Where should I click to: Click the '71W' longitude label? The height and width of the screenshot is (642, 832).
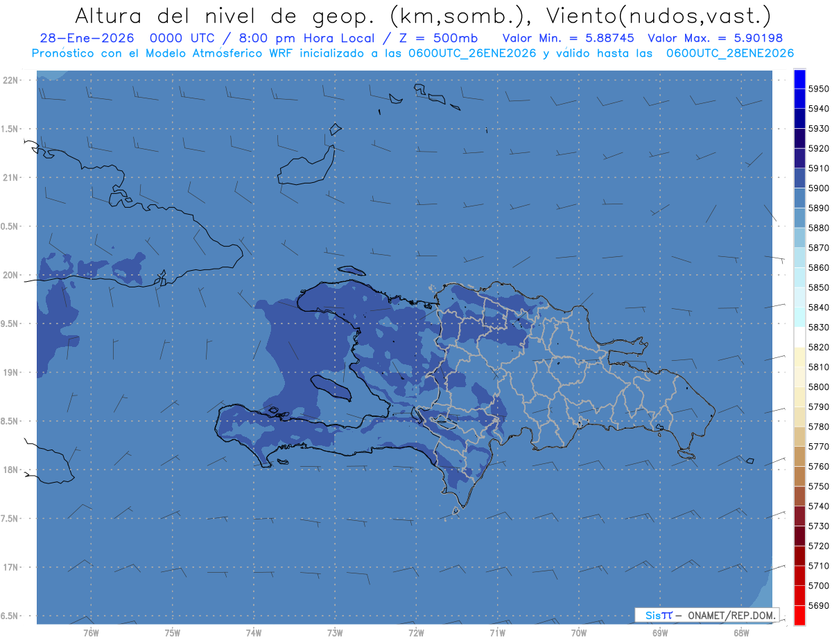tap(497, 632)
